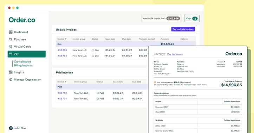Click the Due clock icon for invoice #58768
This screenshot has width=254, height=133.
pyautogui.click(x=93, y=50)
